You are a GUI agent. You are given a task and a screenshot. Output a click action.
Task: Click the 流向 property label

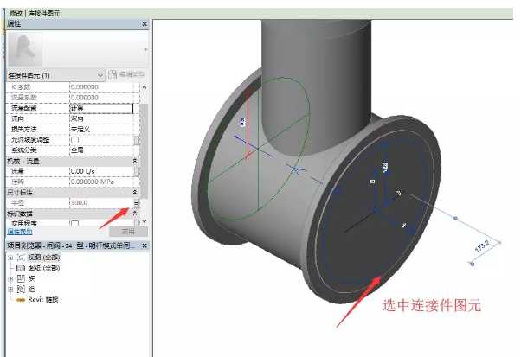point(17,118)
